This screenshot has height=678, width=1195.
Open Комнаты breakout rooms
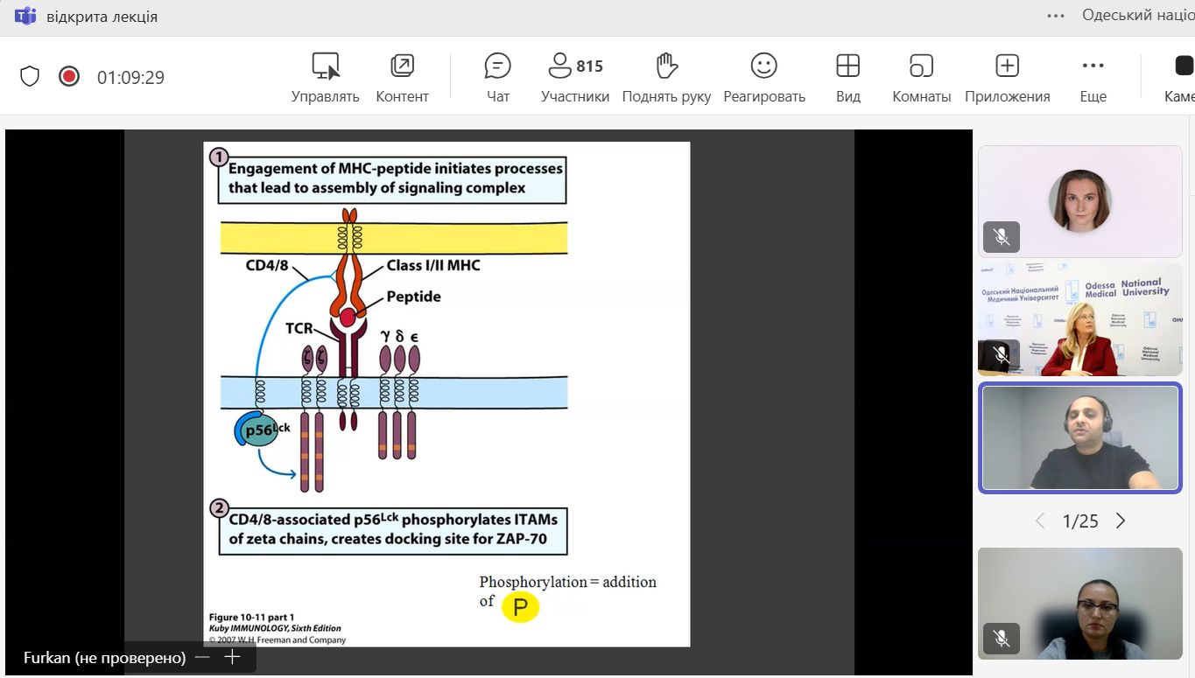(x=921, y=67)
